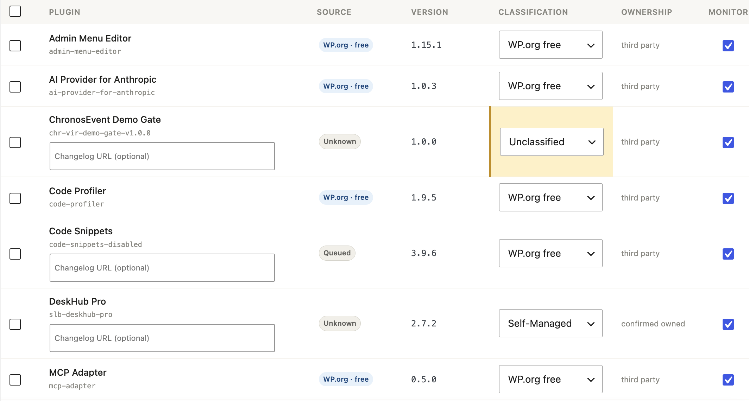The image size is (749, 401).
Task: Click the DeskHub Pro plugin name
Action: click(77, 301)
